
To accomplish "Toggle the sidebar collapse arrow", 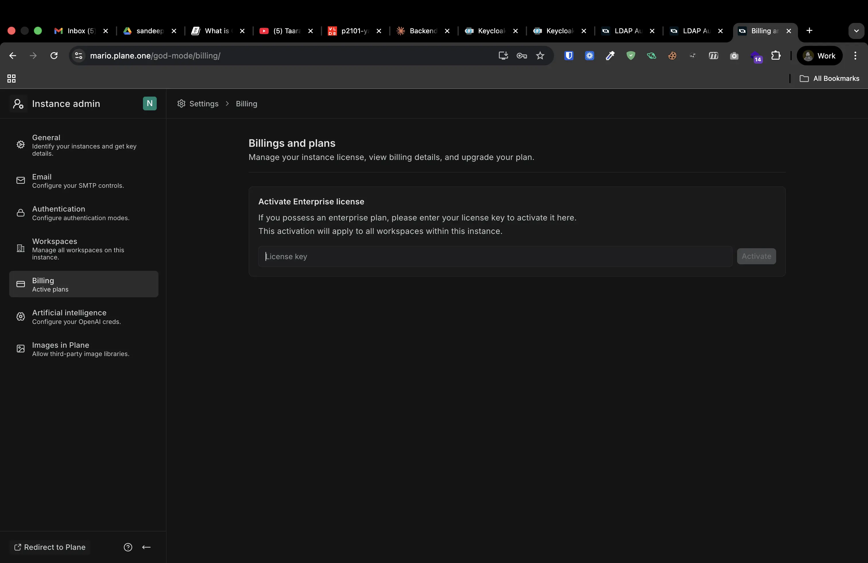I will click(146, 547).
